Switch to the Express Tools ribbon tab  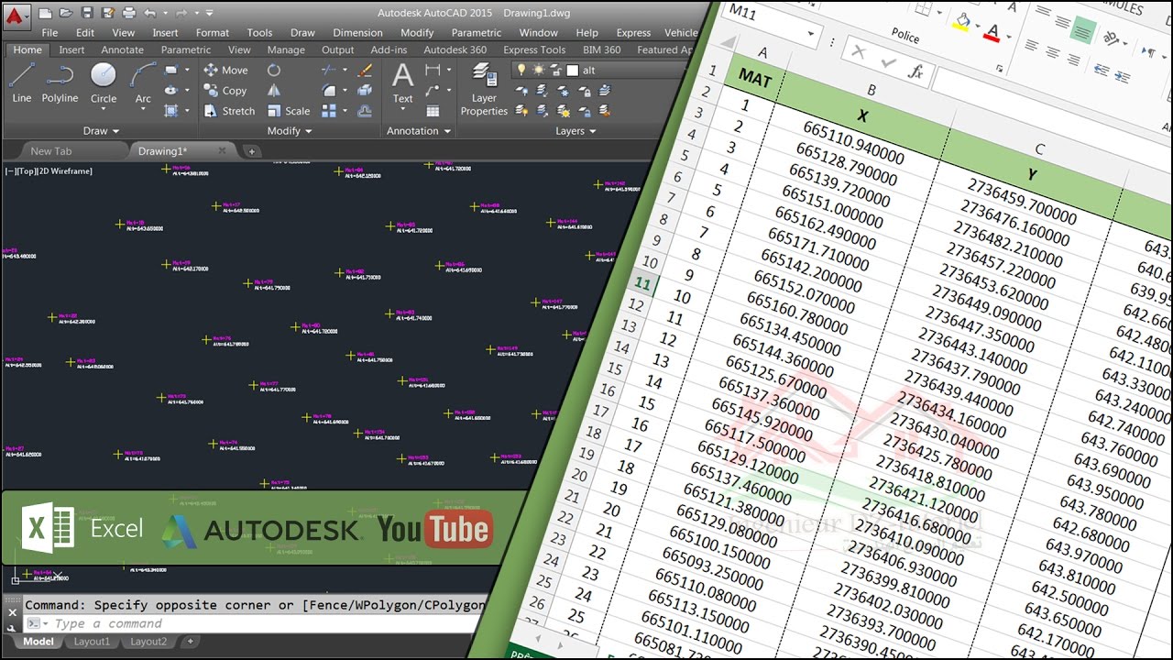pyautogui.click(x=534, y=49)
